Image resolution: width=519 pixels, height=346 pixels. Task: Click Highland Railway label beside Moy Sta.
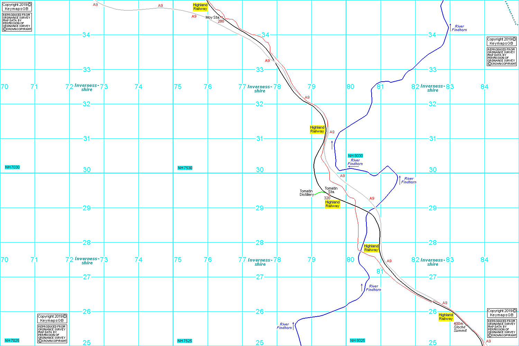click(200, 7)
